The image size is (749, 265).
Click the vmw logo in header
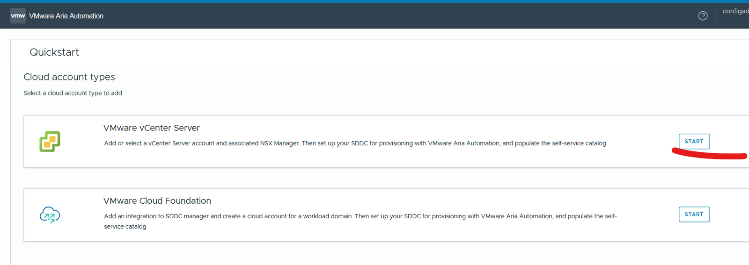18,15
